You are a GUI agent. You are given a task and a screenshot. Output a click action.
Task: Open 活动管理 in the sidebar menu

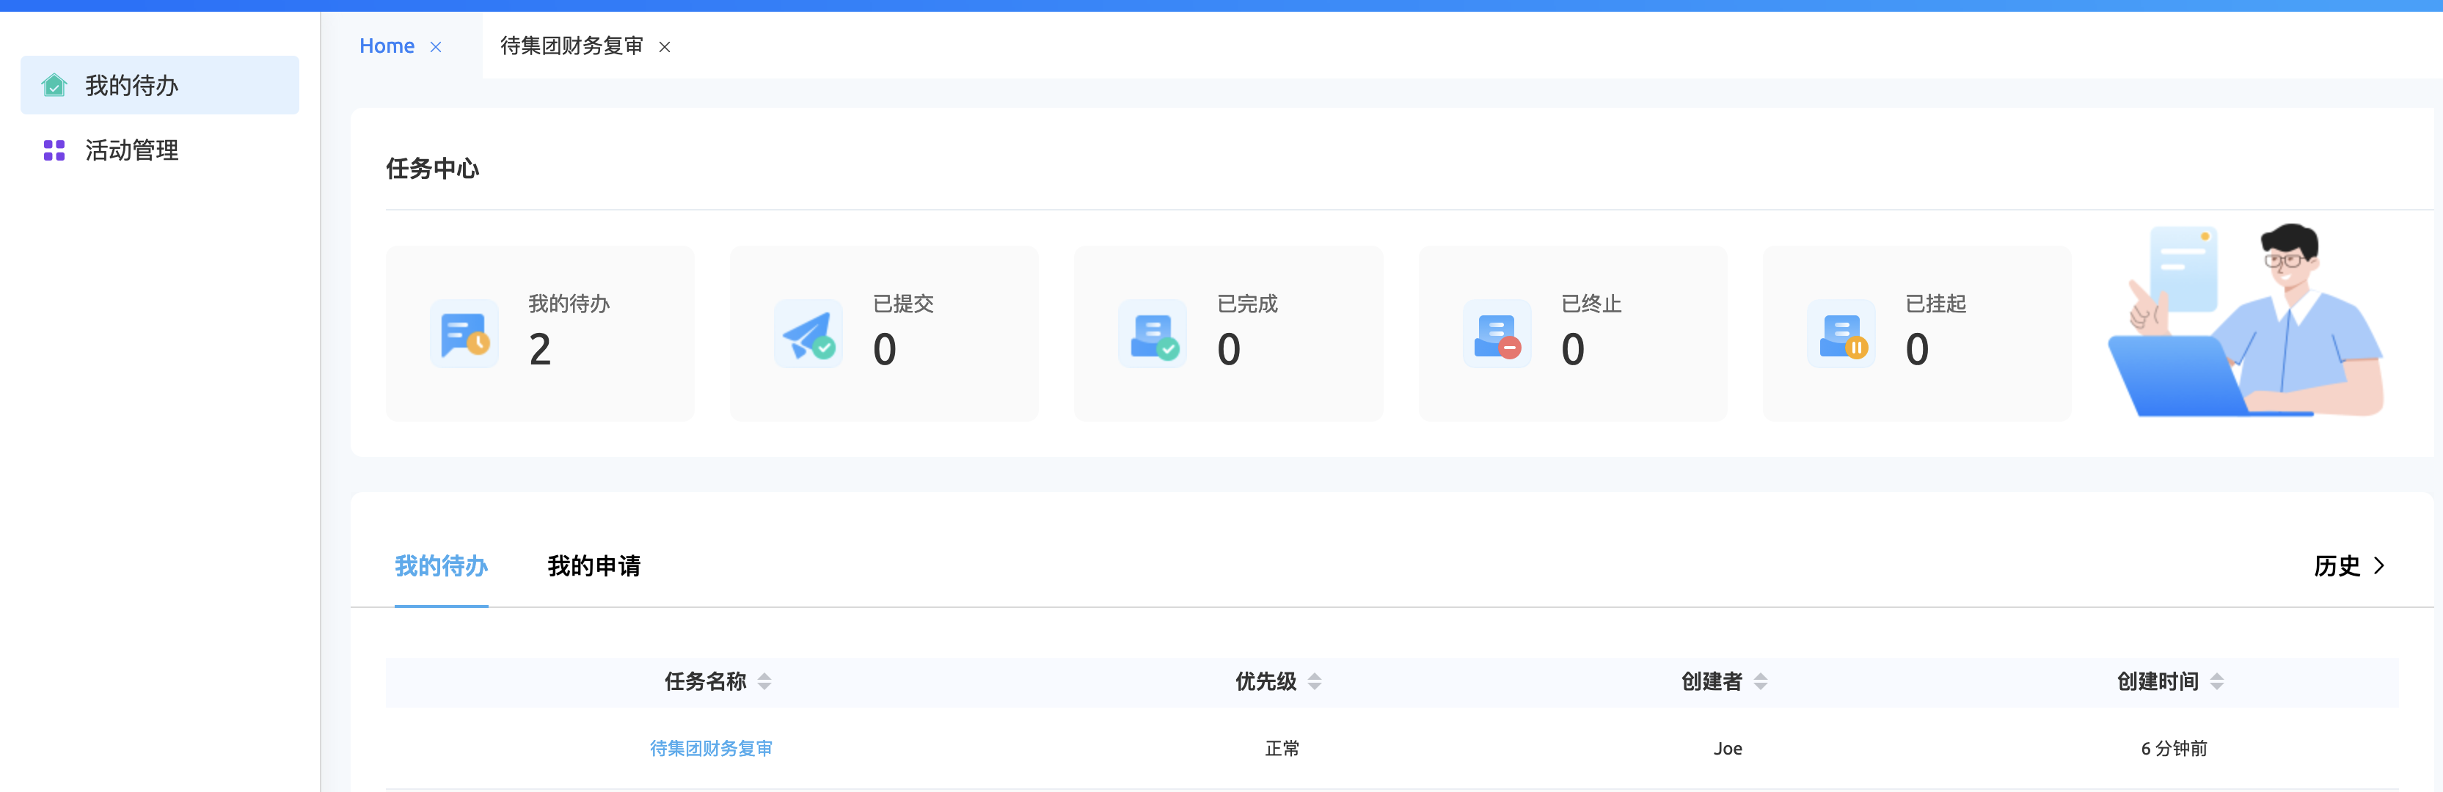132,150
